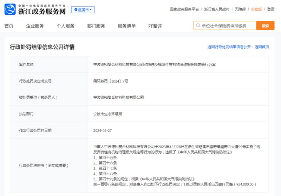Screen dimensions: 281x196
Task: Click the 浙江政务服务网 site title
Action: coord(42,11)
